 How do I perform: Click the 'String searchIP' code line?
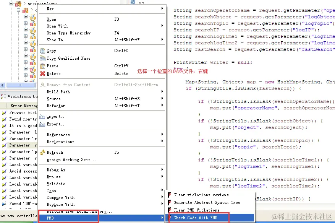(x=246, y=30)
